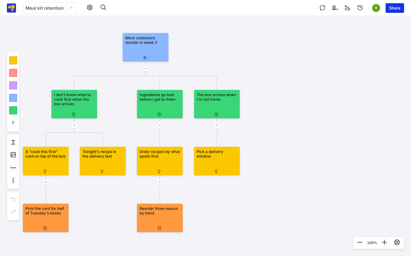Click the target icon on the blue outcome card

coord(145,58)
